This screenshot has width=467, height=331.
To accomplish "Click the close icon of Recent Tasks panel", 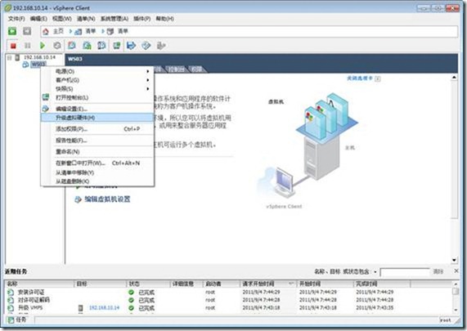I will click(x=456, y=271).
